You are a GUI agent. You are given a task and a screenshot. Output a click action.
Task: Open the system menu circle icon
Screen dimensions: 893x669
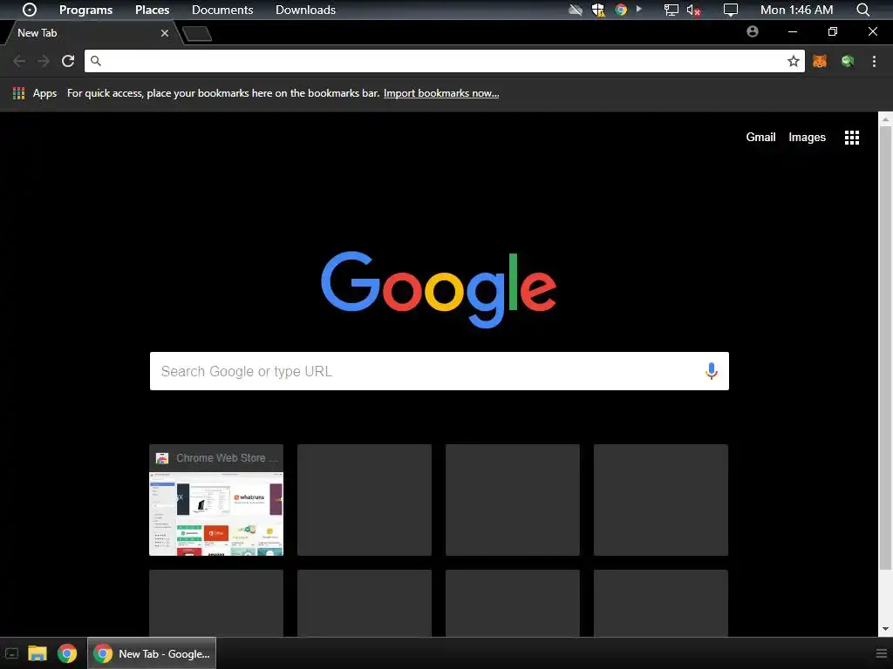pos(29,10)
